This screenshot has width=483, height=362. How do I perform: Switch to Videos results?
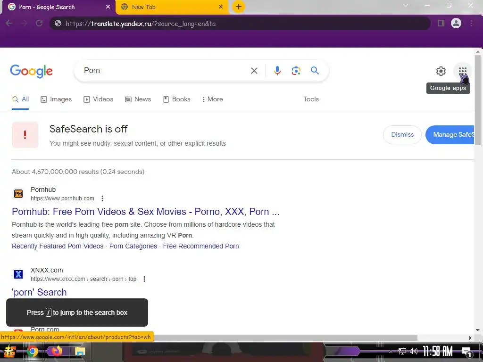coord(98,99)
